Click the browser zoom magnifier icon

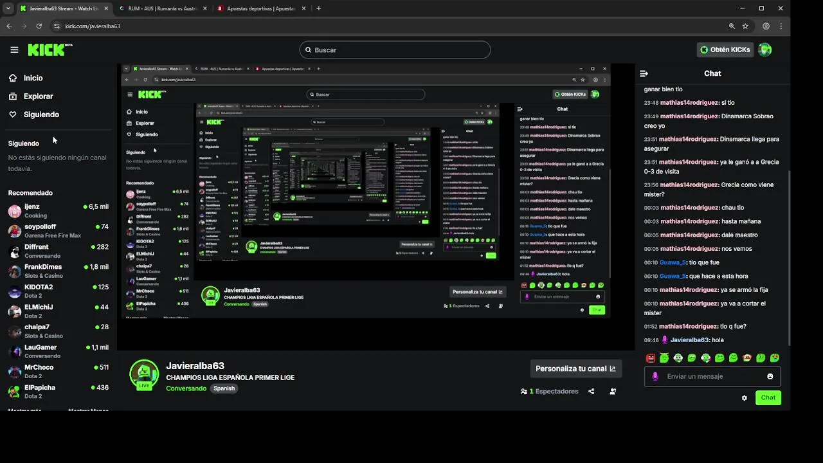732,26
